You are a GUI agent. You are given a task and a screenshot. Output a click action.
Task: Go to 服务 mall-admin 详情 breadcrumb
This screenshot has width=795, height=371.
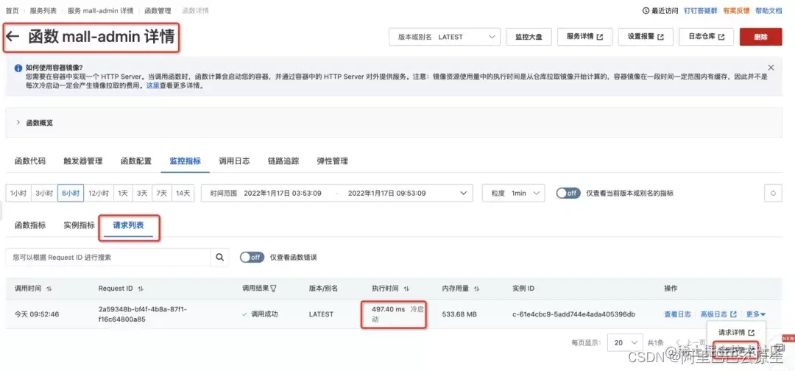[100, 10]
